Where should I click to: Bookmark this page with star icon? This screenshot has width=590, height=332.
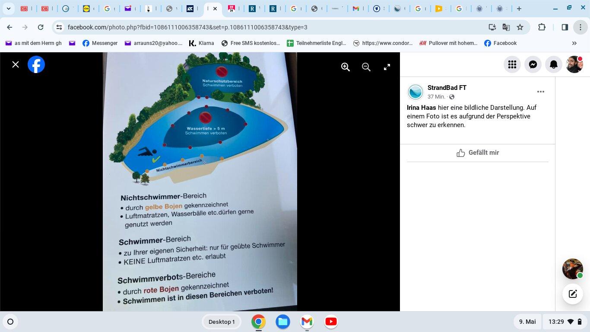point(520,27)
